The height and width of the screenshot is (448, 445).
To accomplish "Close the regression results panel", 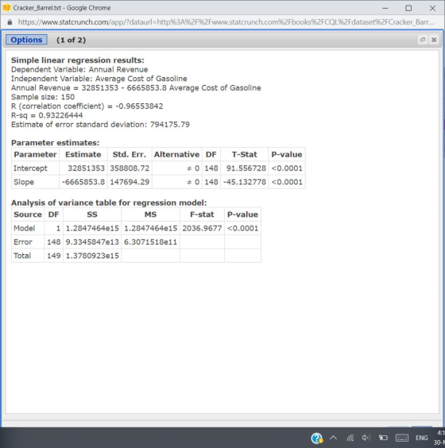I will tap(434, 40).
